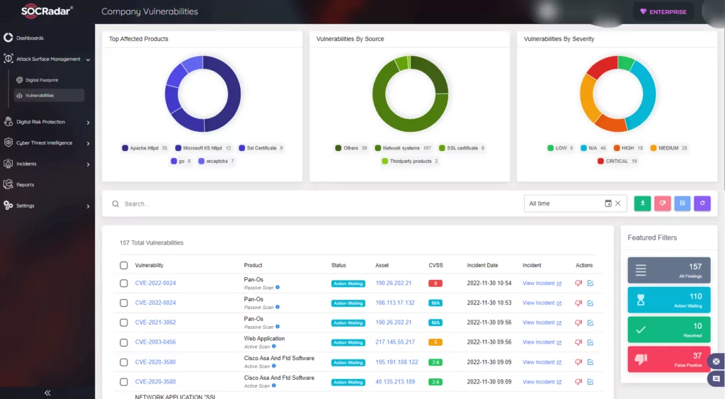The image size is (725, 399).
Task: Expand Digital Risk Protection menu
Action: click(x=47, y=122)
